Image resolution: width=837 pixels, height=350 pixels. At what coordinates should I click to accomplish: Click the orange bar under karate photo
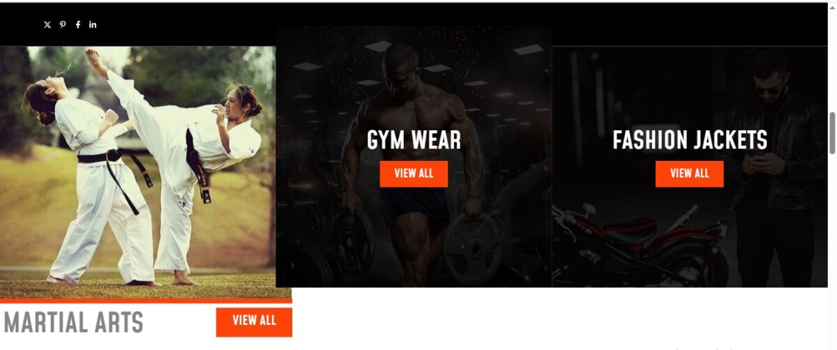point(146,300)
